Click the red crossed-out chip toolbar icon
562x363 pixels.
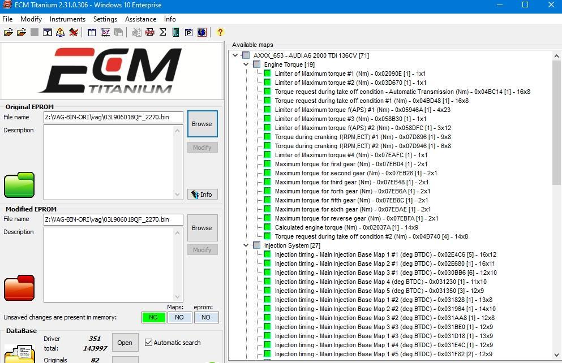(x=74, y=33)
